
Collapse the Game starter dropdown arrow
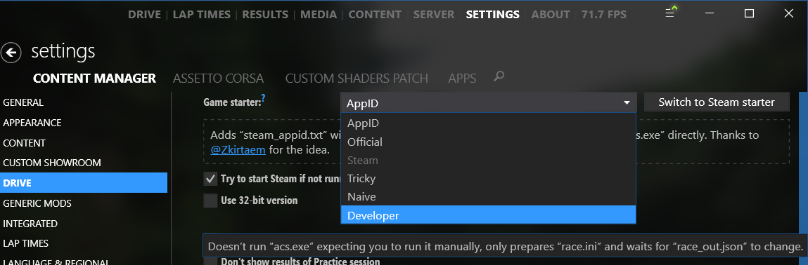point(627,103)
